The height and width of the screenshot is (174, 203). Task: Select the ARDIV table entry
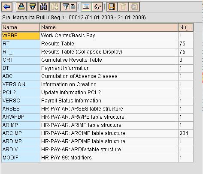click(x=21, y=150)
